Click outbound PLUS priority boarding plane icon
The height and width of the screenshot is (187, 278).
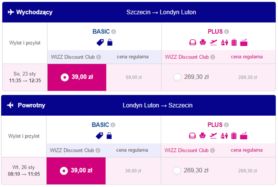213,42
